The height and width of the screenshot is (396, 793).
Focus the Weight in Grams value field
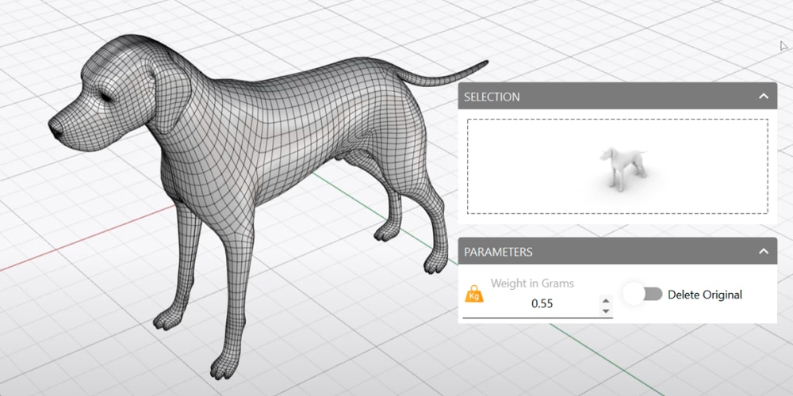click(x=542, y=304)
